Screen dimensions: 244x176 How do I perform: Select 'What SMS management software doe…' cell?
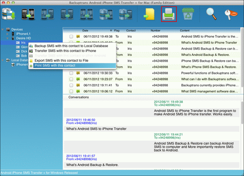pos(209,91)
